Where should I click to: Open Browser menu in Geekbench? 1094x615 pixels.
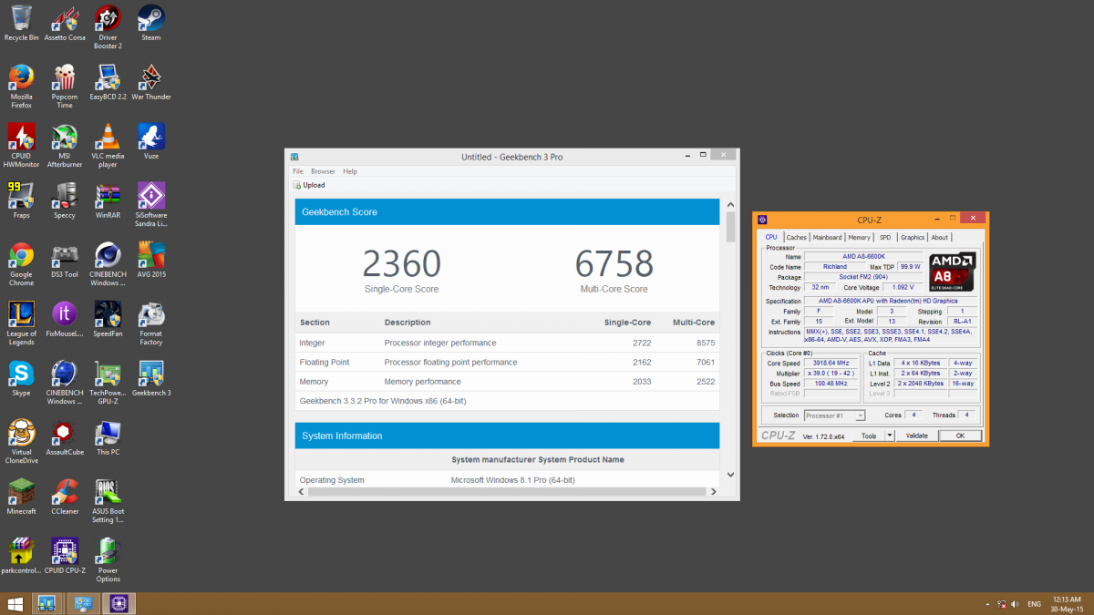coord(323,171)
